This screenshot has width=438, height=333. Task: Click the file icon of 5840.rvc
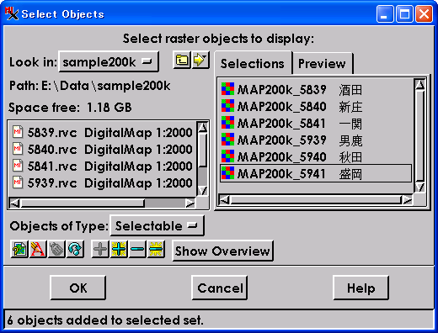point(18,149)
